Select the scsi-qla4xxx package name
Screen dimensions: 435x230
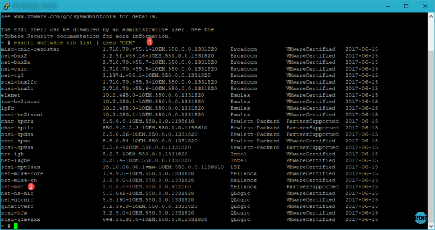tap(20, 219)
